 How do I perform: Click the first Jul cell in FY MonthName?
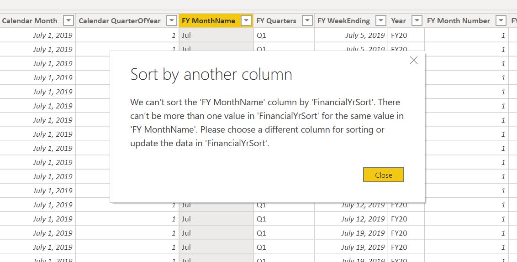coord(216,35)
